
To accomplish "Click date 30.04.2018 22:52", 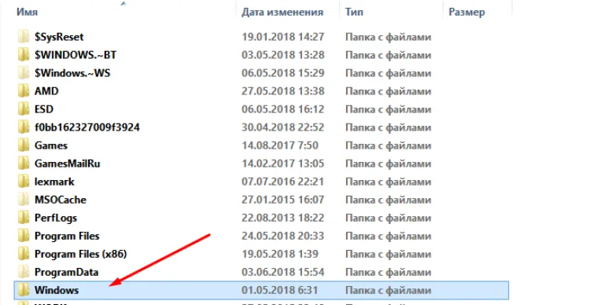I will click(x=283, y=127).
